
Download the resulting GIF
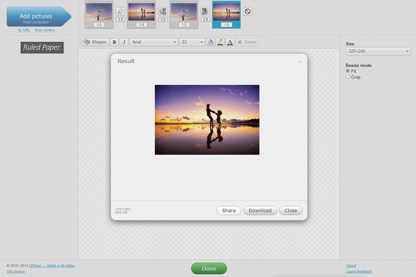tap(260, 210)
